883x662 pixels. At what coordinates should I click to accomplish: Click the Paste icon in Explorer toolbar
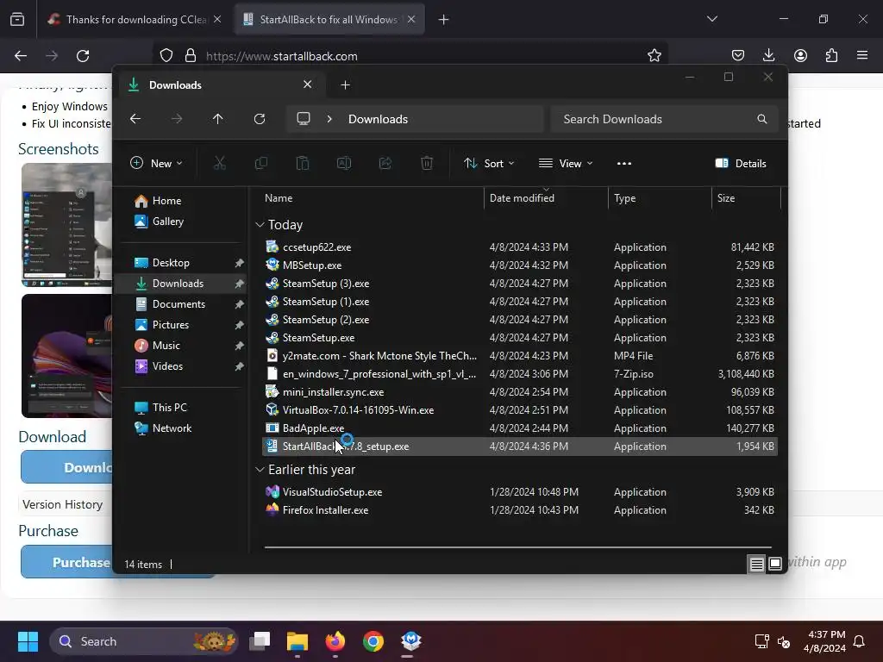[303, 163]
